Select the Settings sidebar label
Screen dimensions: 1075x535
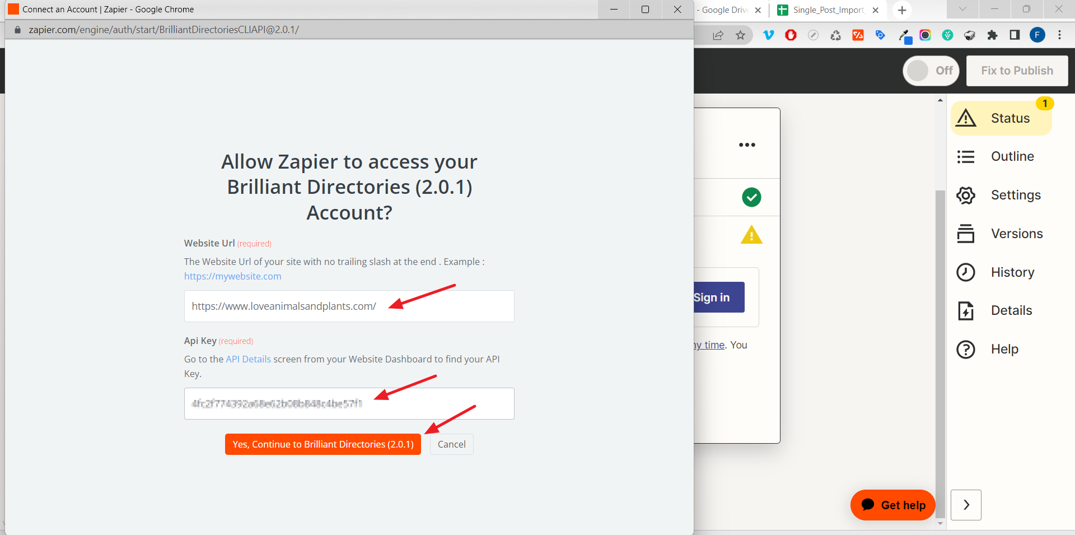pyautogui.click(x=1016, y=195)
